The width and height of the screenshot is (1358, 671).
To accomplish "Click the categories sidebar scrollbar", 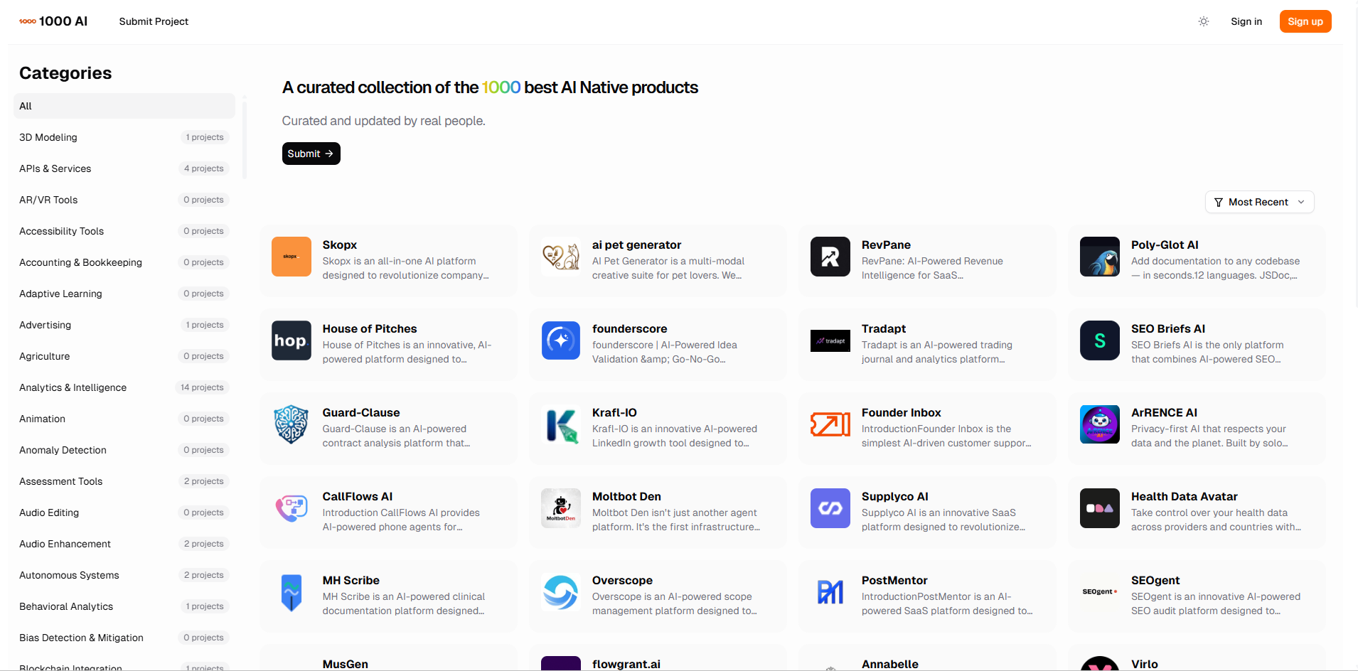I will (245, 139).
